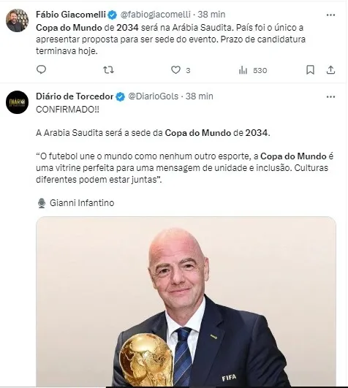348x388 pixels.
Task: Reply to Fábio Giacomelli's tweet
Action: (x=42, y=69)
